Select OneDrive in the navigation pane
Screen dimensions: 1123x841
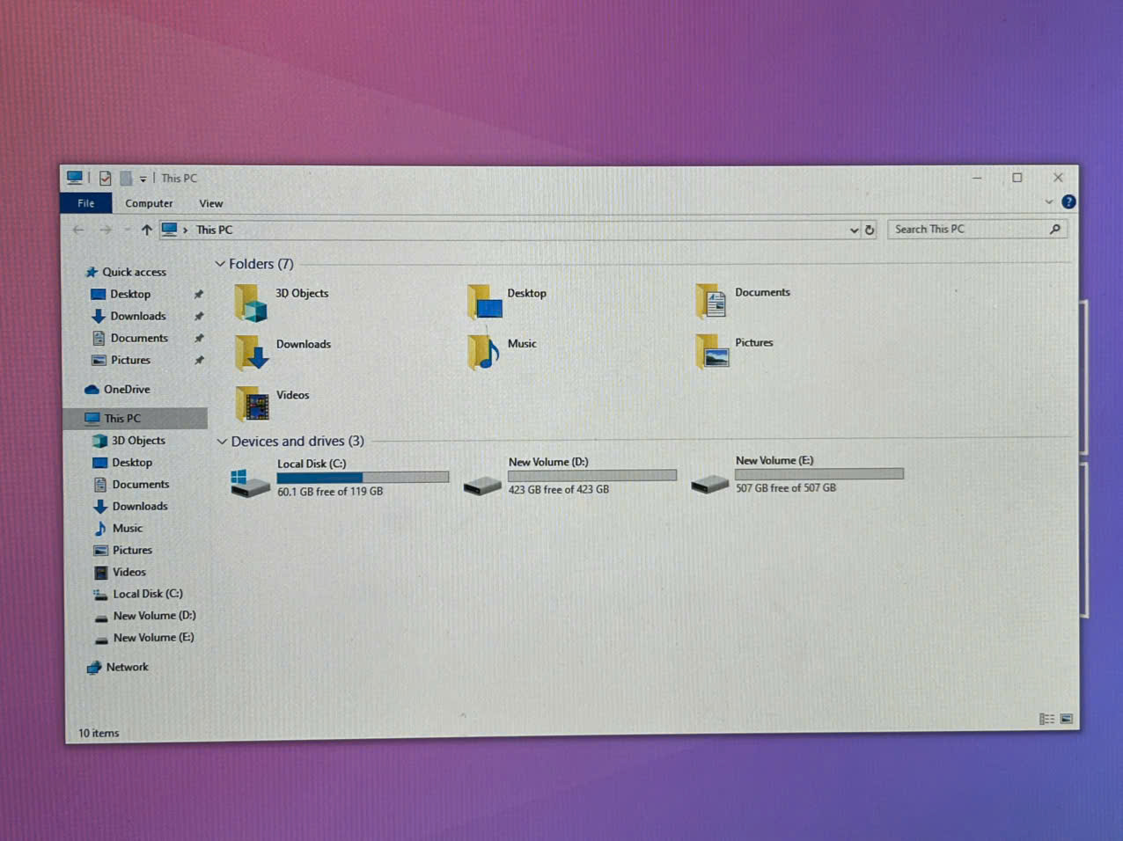click(x=126, y=389)
